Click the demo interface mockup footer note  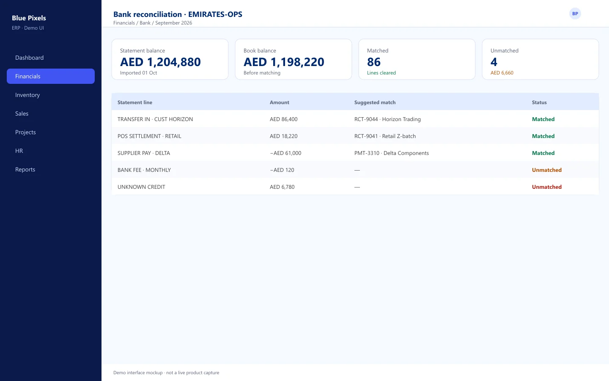[166, 373]
